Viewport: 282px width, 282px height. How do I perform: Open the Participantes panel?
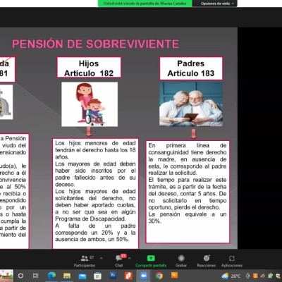coord(85,261)
